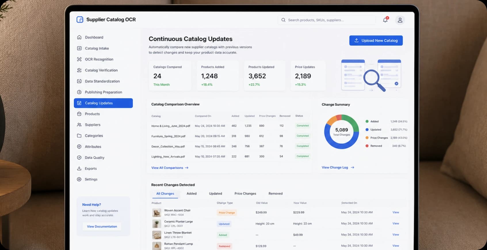487x250 pixels.
Task: Open the user profile avatar
Action: point(400,20)
